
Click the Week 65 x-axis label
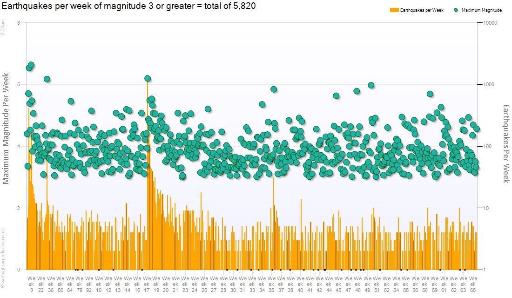point(473,283)
